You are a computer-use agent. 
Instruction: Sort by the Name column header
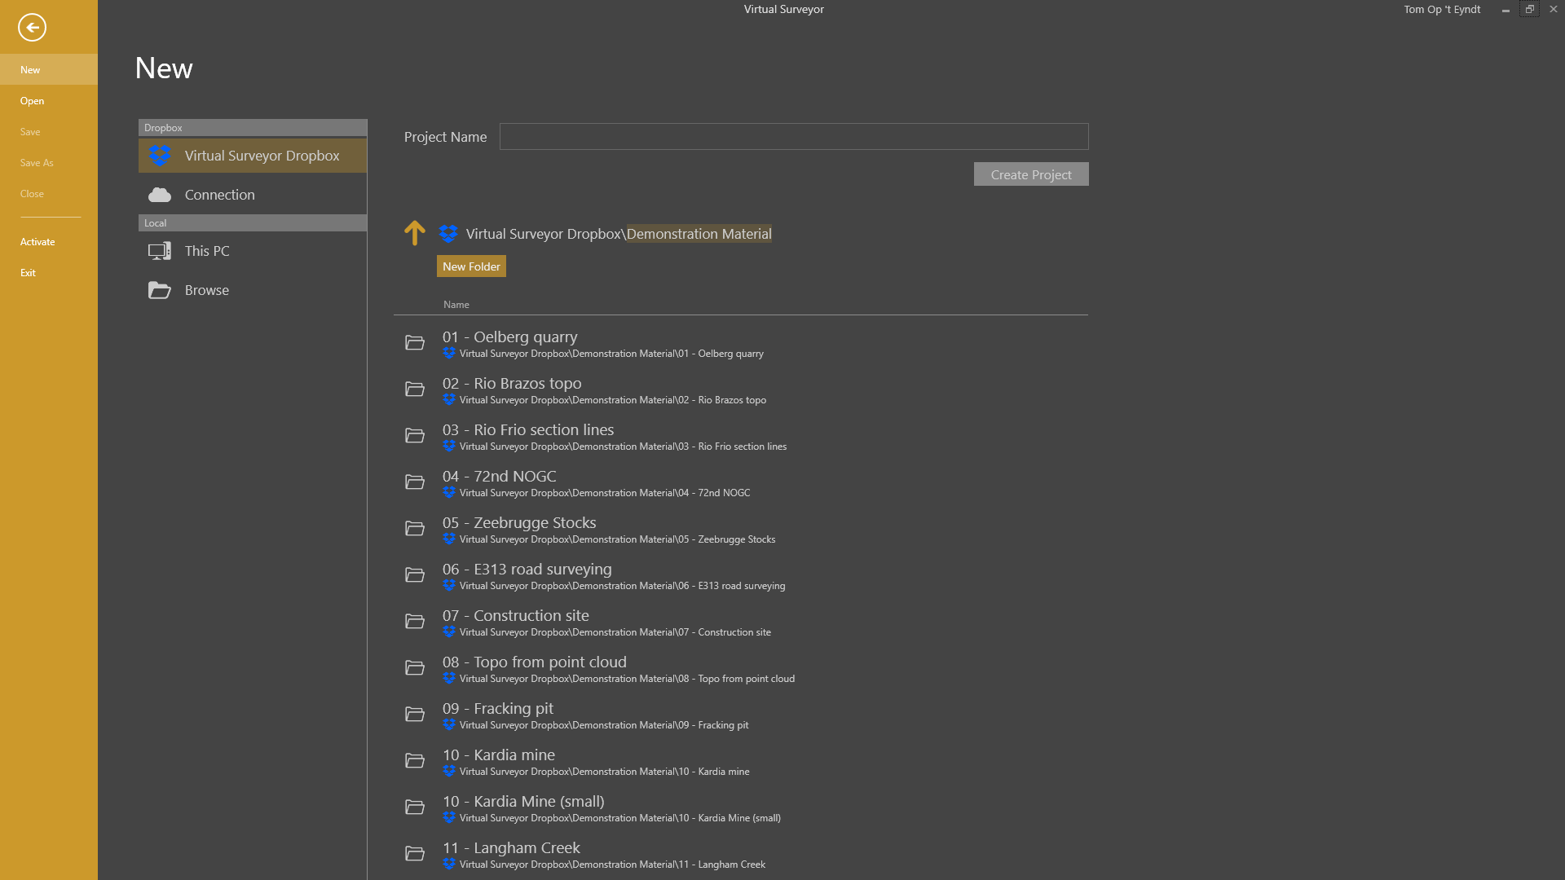pyautogui.click(x=456, y=305)
